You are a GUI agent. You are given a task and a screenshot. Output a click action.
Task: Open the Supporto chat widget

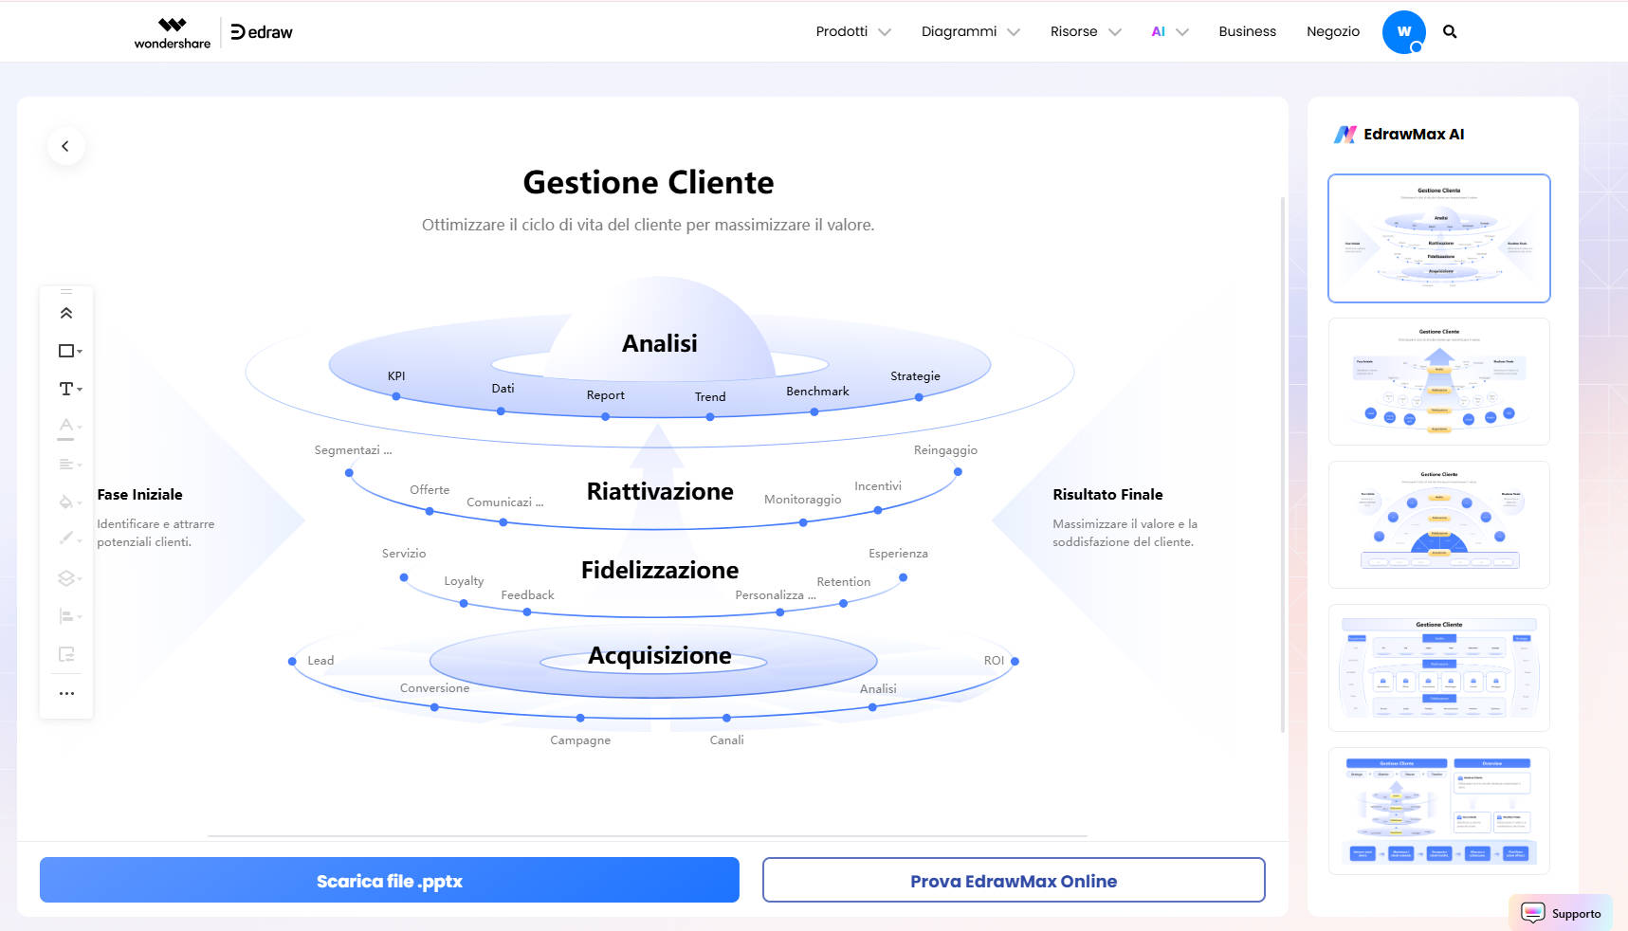point(1561,913)
